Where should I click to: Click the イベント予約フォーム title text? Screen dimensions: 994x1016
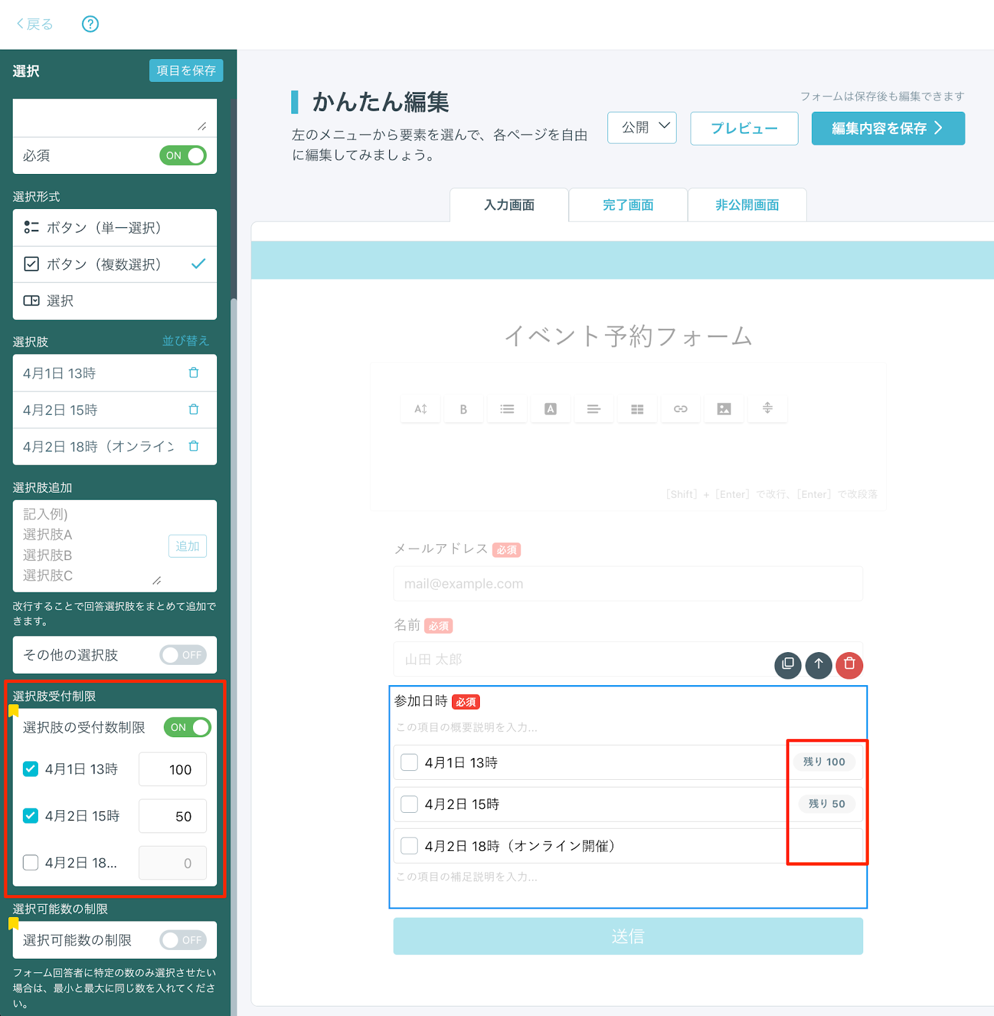(628, 336)
